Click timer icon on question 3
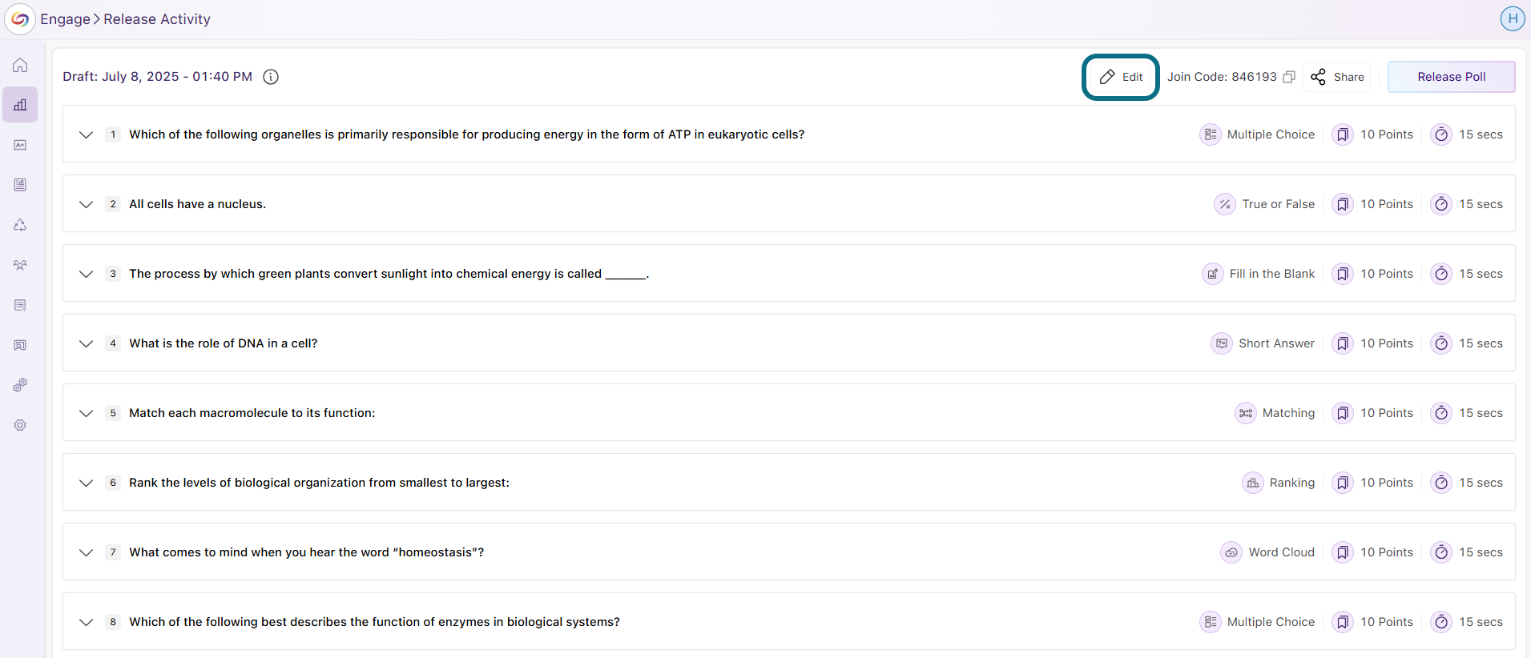Viewport: 1531px width, 658px height. (x=1441, y=274)
